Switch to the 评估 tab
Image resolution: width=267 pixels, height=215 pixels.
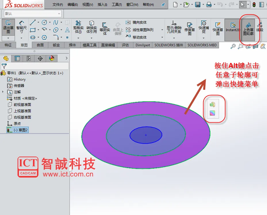pyautogui.click(x=125, y=45)
